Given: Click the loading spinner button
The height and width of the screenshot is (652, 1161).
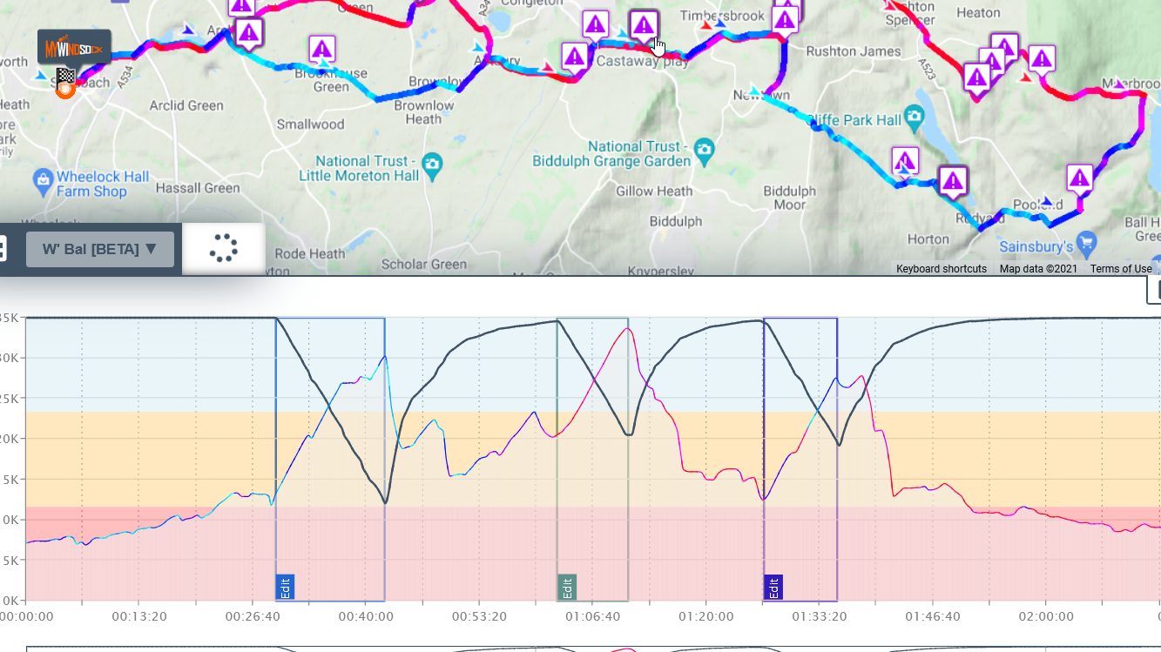Looking at the screenshot, I should tap(224, 248).
